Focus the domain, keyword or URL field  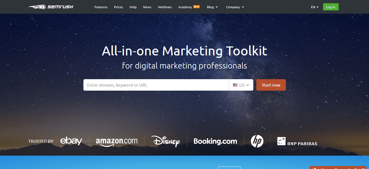tap(156, 85)
